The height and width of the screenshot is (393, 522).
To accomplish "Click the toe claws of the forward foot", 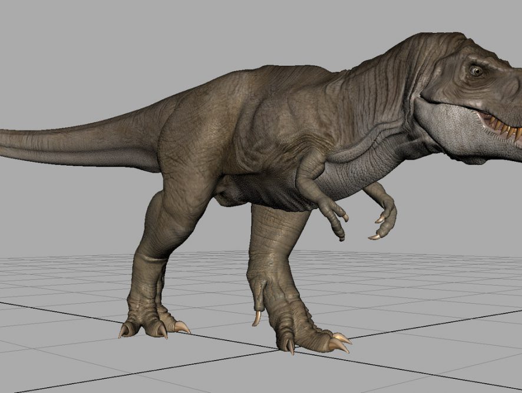I will (339, 342).
